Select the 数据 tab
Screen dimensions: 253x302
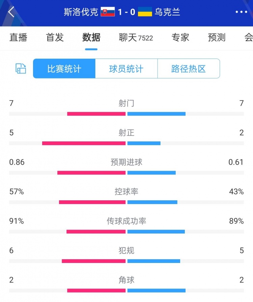pyautogui.click(x=91, y=37)
